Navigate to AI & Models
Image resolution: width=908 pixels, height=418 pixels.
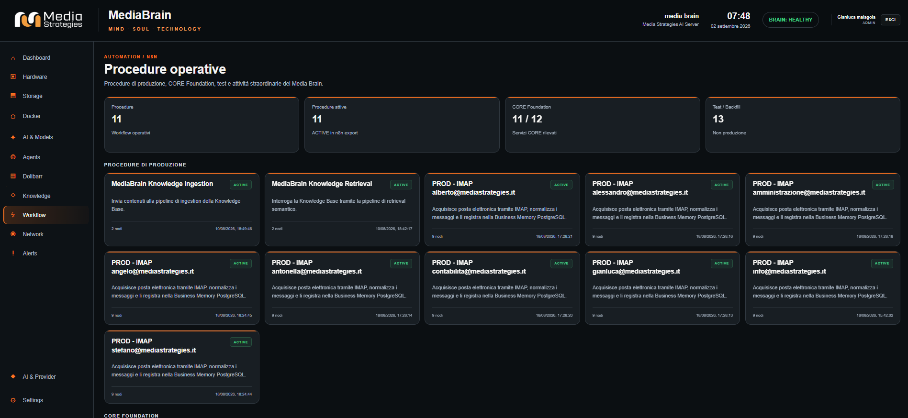(x=46, y=137)
